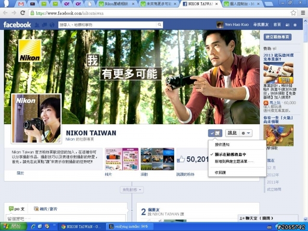This screenshot has width=308, height=231.
Task: Open the 活動 thumbnail
Action: [157, 159]
